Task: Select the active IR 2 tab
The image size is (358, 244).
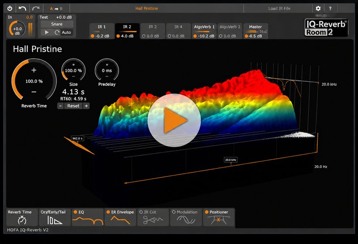Action: coord(127,31)
